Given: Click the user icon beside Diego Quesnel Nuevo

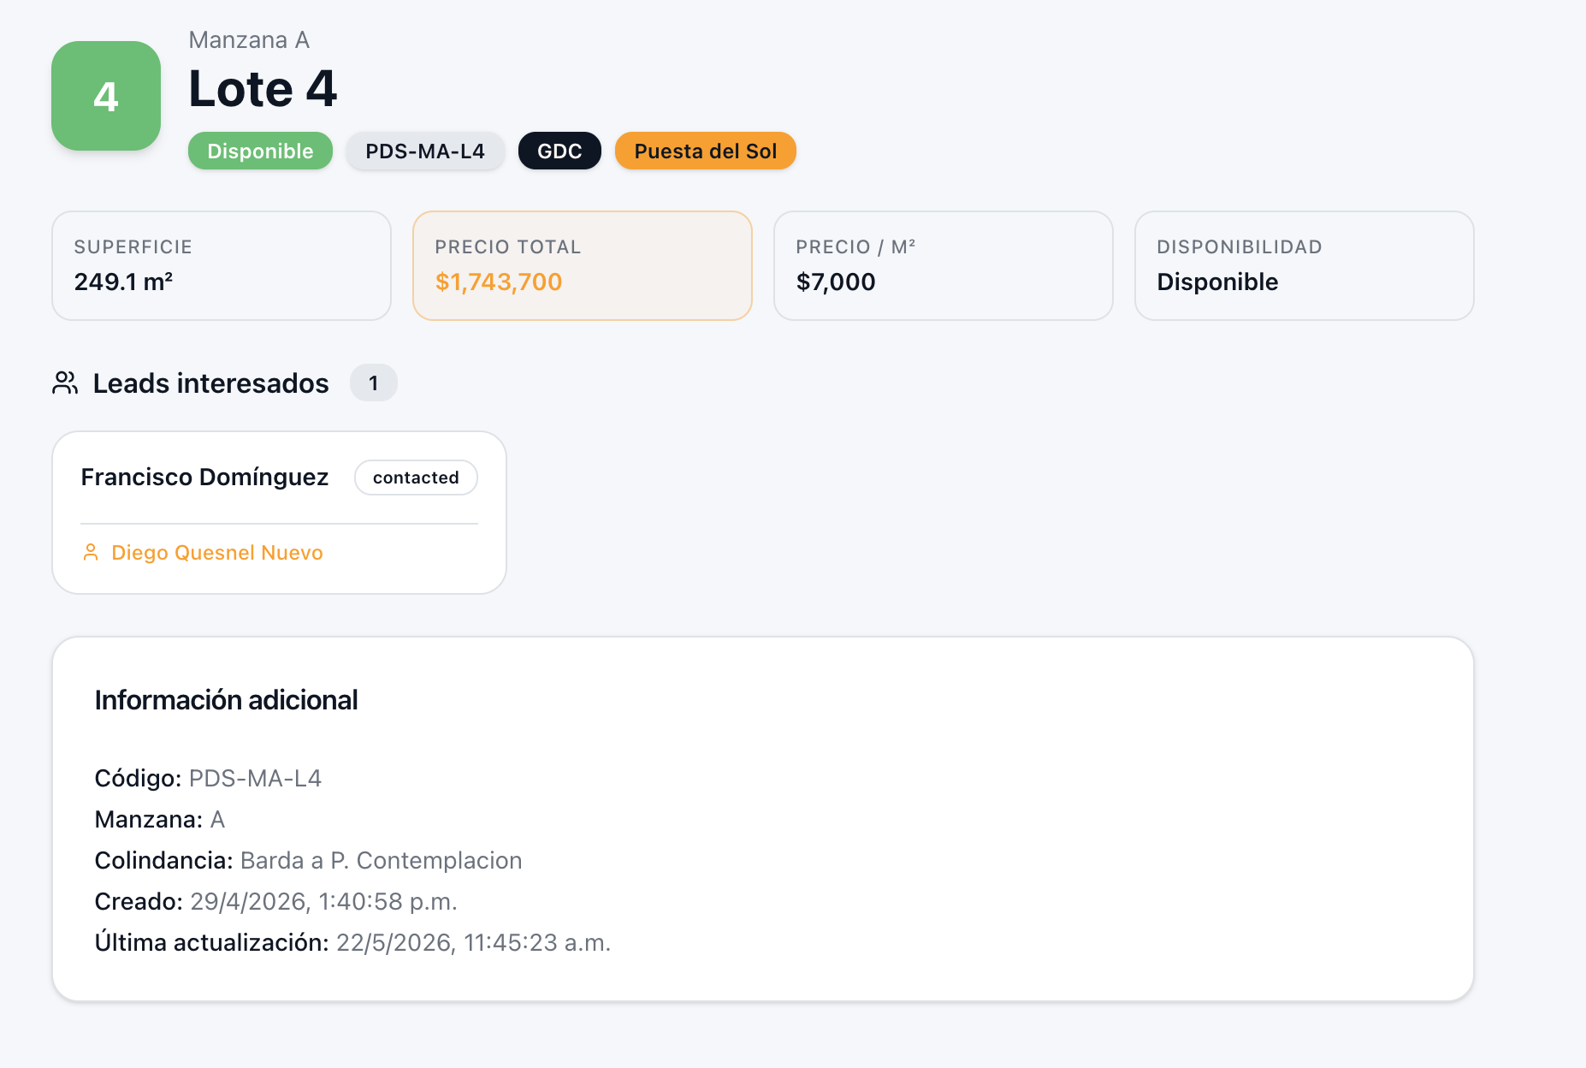Looking at the screenshot, I should pos(91,552).
